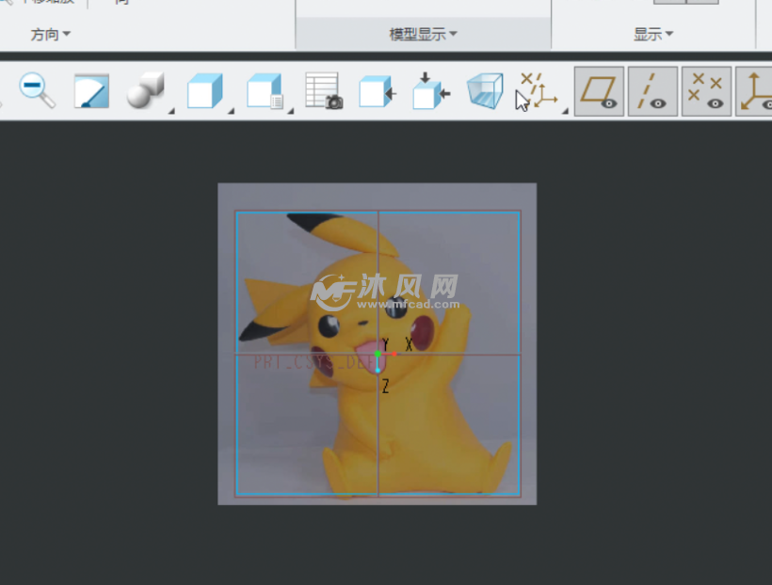The width and height of the screenshot is (772, 585).
Task: Open the display style solid cube dropdown
Action: click(210, 92)
